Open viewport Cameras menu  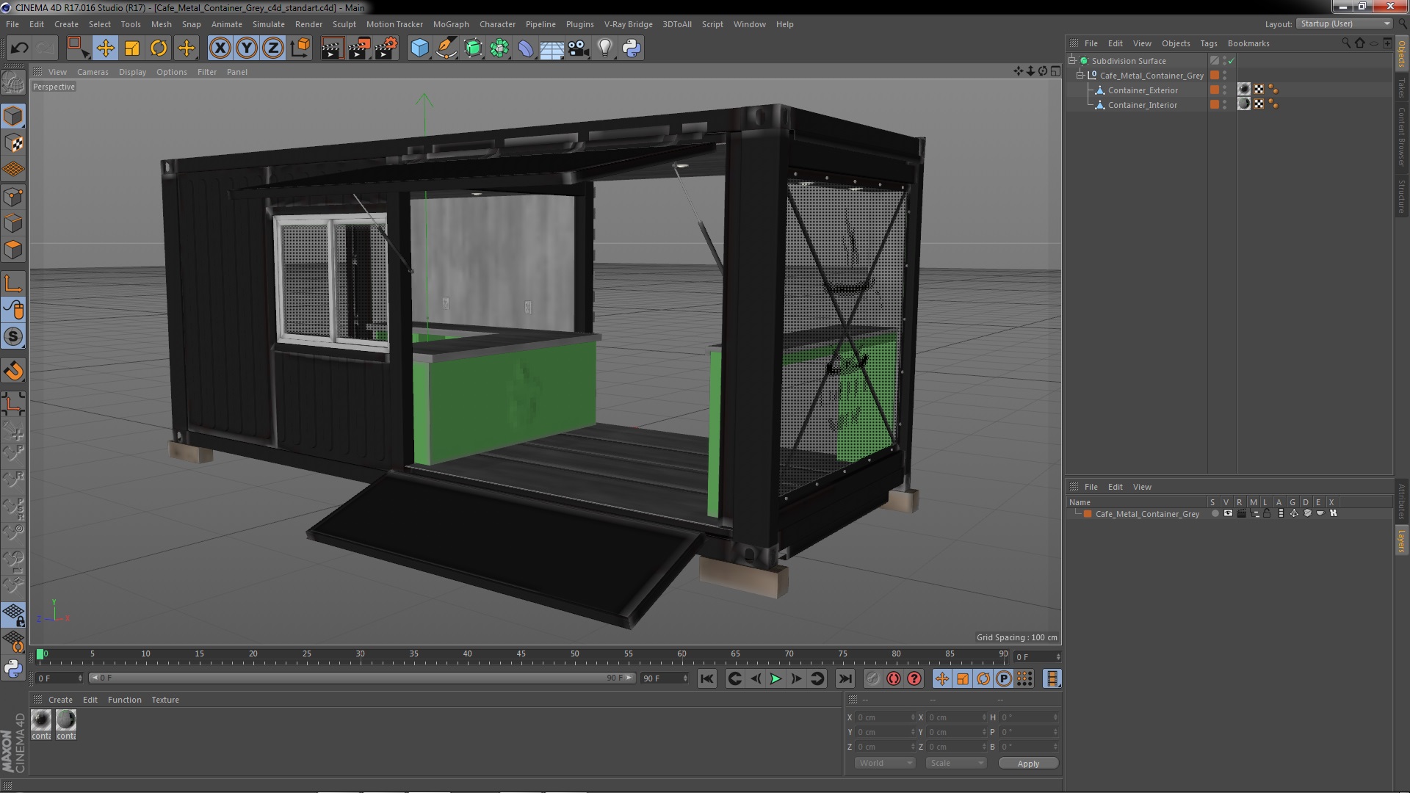93,72
